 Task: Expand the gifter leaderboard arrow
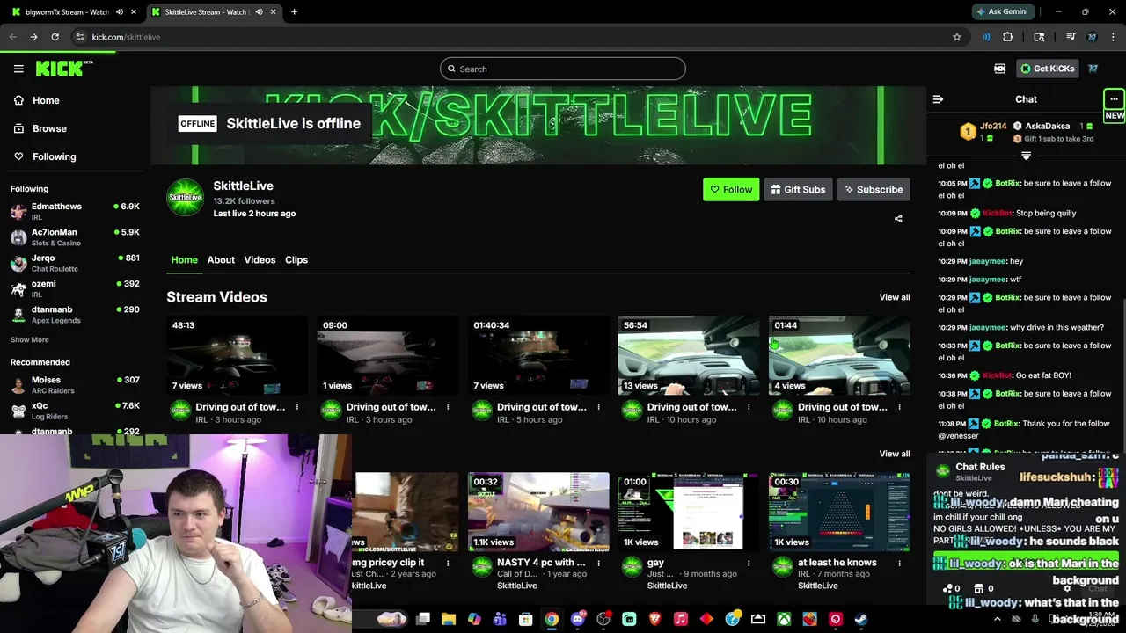pos(1026,156)
